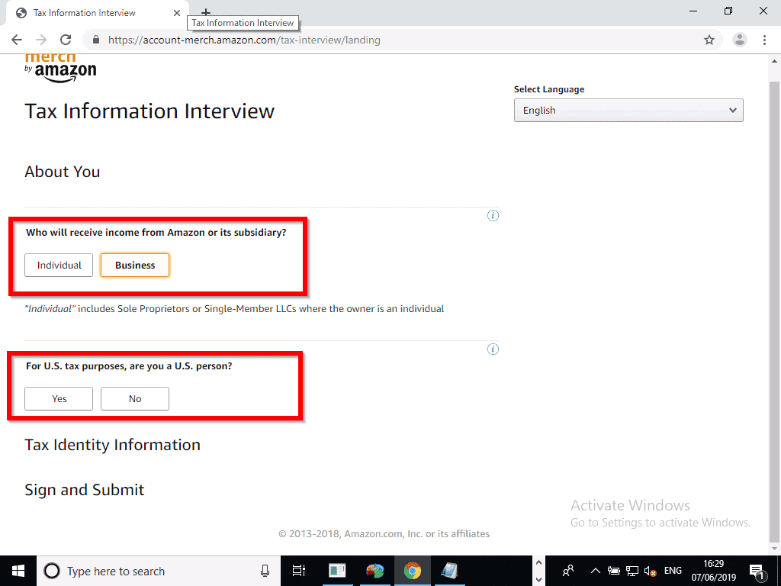This screenshot has height=586, width=781.
Task: Click the browser forward arrow
Action: (x=41, y=40)
